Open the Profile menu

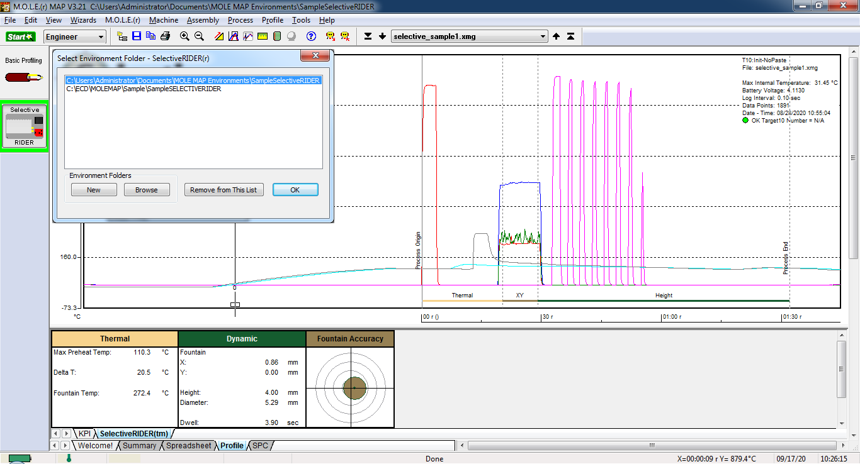(273, 20)
